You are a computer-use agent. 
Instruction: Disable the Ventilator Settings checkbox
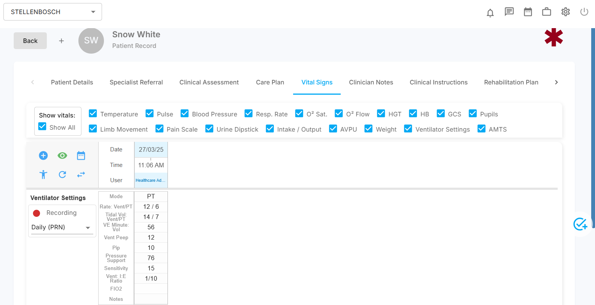point(408,129)
